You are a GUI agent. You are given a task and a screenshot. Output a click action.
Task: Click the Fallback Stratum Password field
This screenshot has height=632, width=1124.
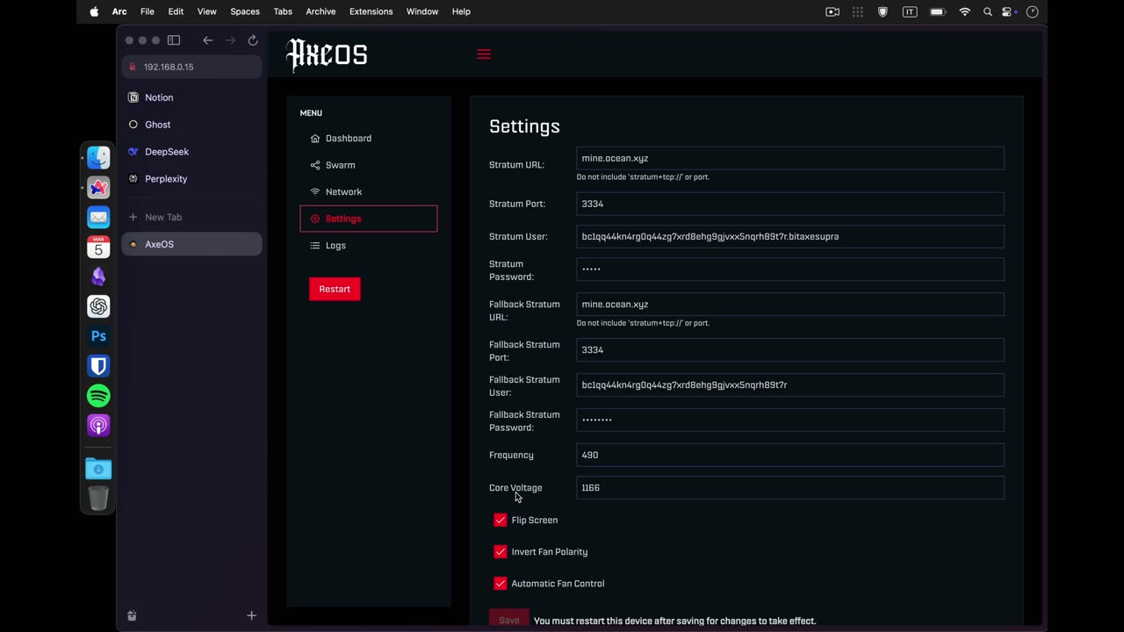[x=790, y=420]
